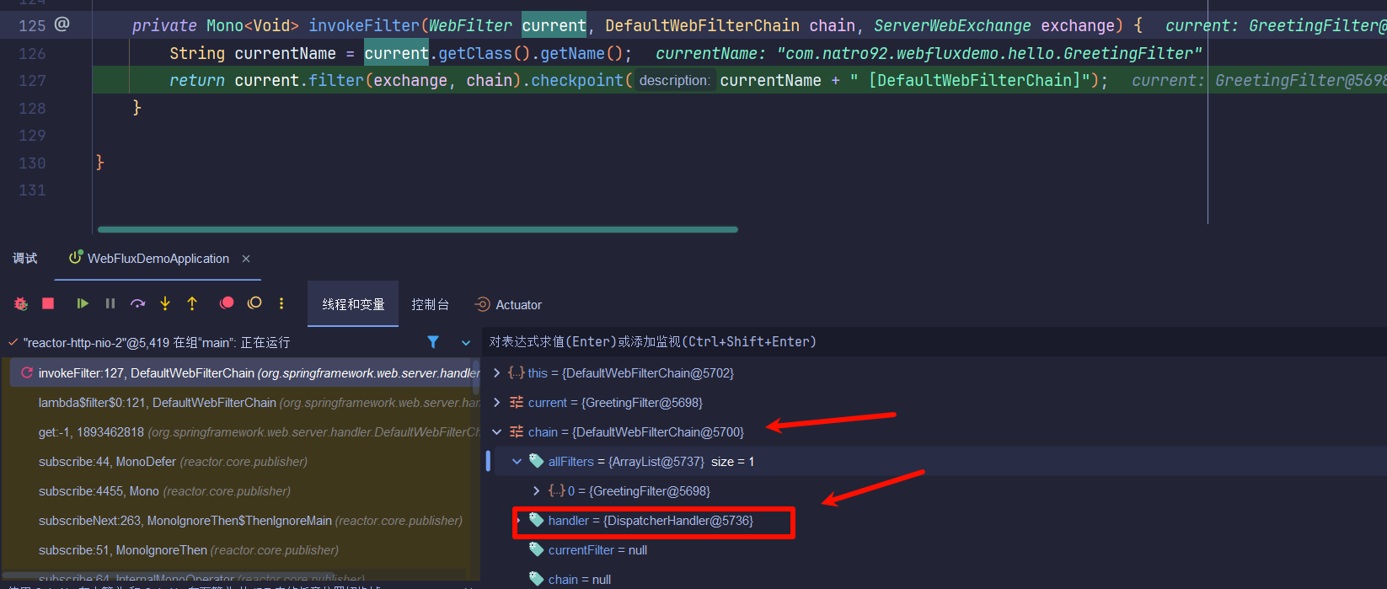Click the frame icon beside invokeFilter:127
Image resolution: width=1387 pixels, height=589 pixels.
pos(27,372)
